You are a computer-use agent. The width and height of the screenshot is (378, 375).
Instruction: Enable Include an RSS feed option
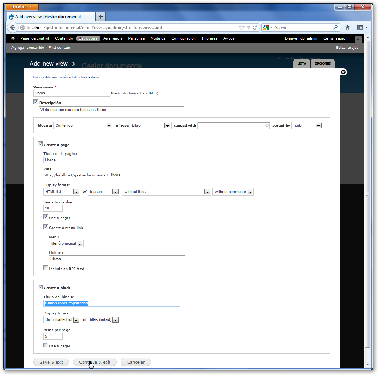point(46,268)
